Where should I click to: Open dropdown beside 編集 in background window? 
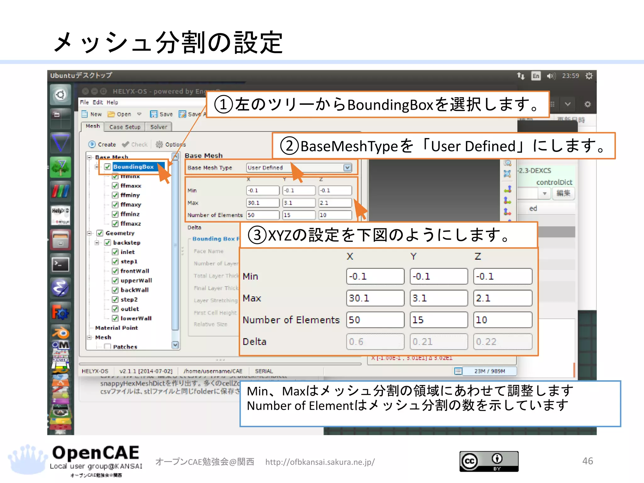click(x=545, y=193)
